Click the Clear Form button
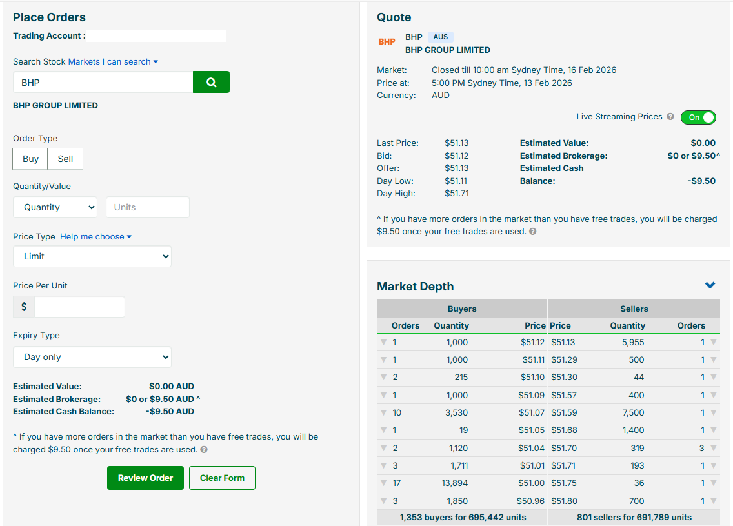 click(222, 478)
